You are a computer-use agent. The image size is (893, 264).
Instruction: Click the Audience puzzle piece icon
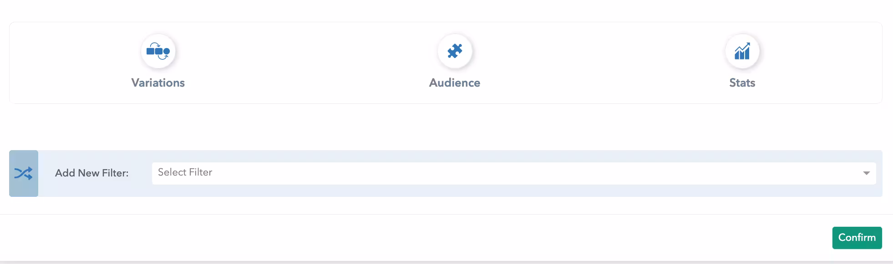(x=455, y=51)
